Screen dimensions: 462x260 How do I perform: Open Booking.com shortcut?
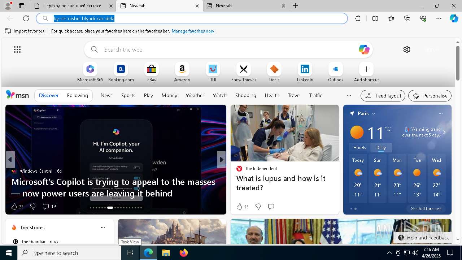[x=121, y=72]
